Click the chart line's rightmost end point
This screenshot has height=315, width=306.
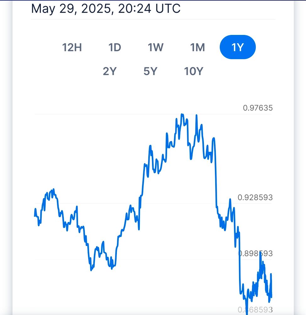(x=271, y=297)
